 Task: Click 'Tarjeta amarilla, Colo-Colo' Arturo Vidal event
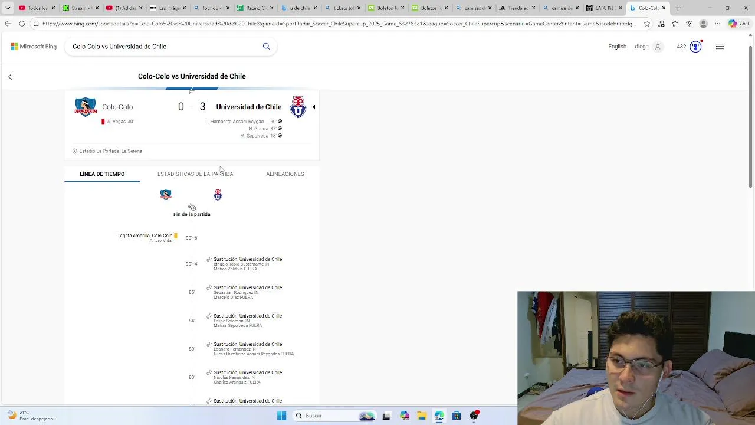pyautogui.click(x=147, y=238)
